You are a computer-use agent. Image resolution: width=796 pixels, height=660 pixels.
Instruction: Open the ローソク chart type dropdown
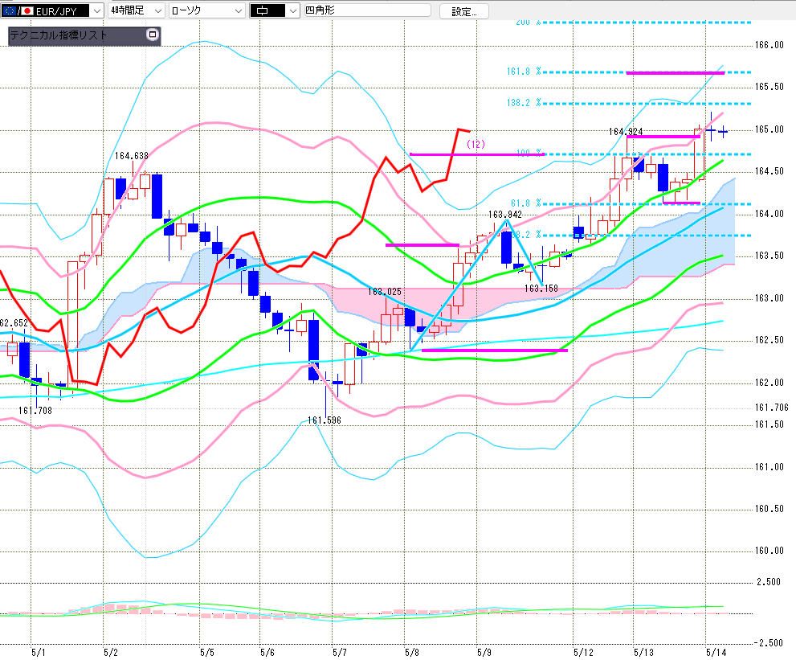[206, 10]
